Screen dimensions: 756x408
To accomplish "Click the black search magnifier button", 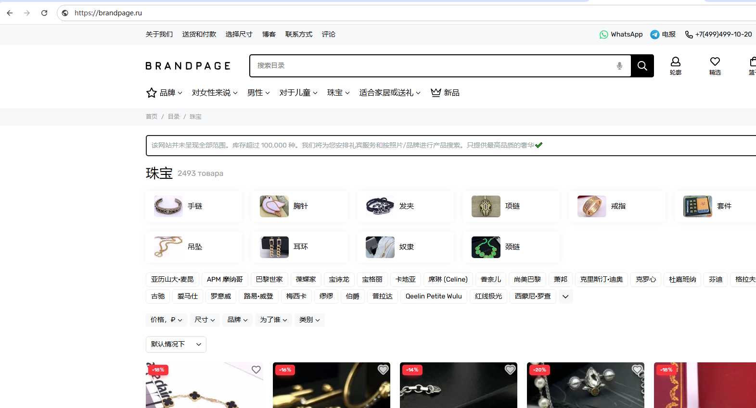I will (642, 66).
